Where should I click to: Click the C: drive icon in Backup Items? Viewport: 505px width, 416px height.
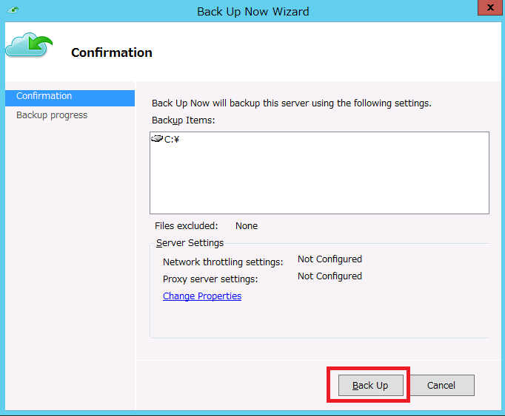click(156, 139)
